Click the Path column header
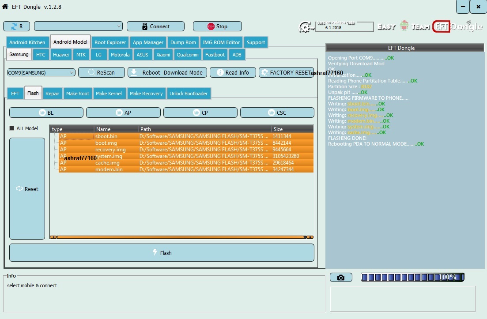 [x=204, y=129]
